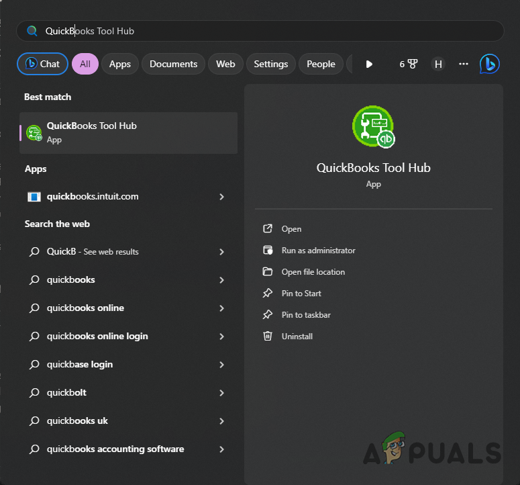Click search icon beside quickbooks uk
Image resolution: width=520 pixels, height=485 pixels.
[34, 421]
